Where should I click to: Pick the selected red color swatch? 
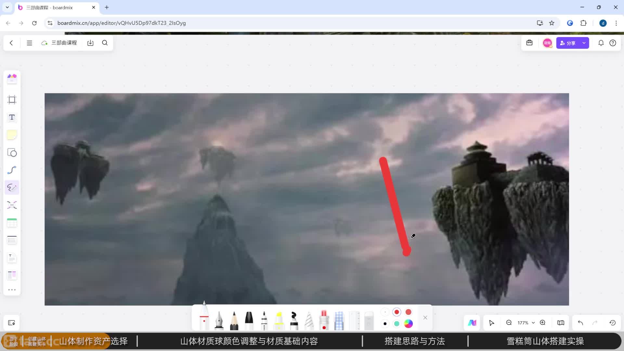(396, 312)
